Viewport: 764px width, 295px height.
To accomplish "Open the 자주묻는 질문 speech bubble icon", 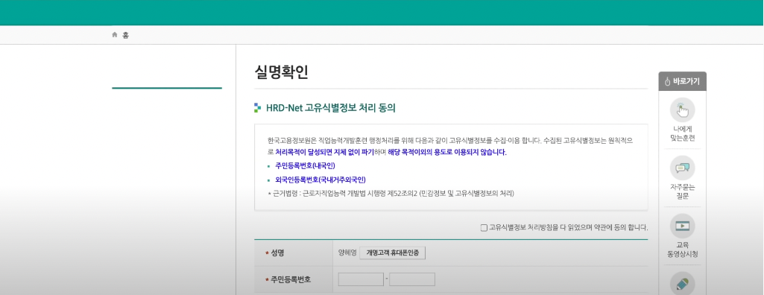I will click(682, 168).
